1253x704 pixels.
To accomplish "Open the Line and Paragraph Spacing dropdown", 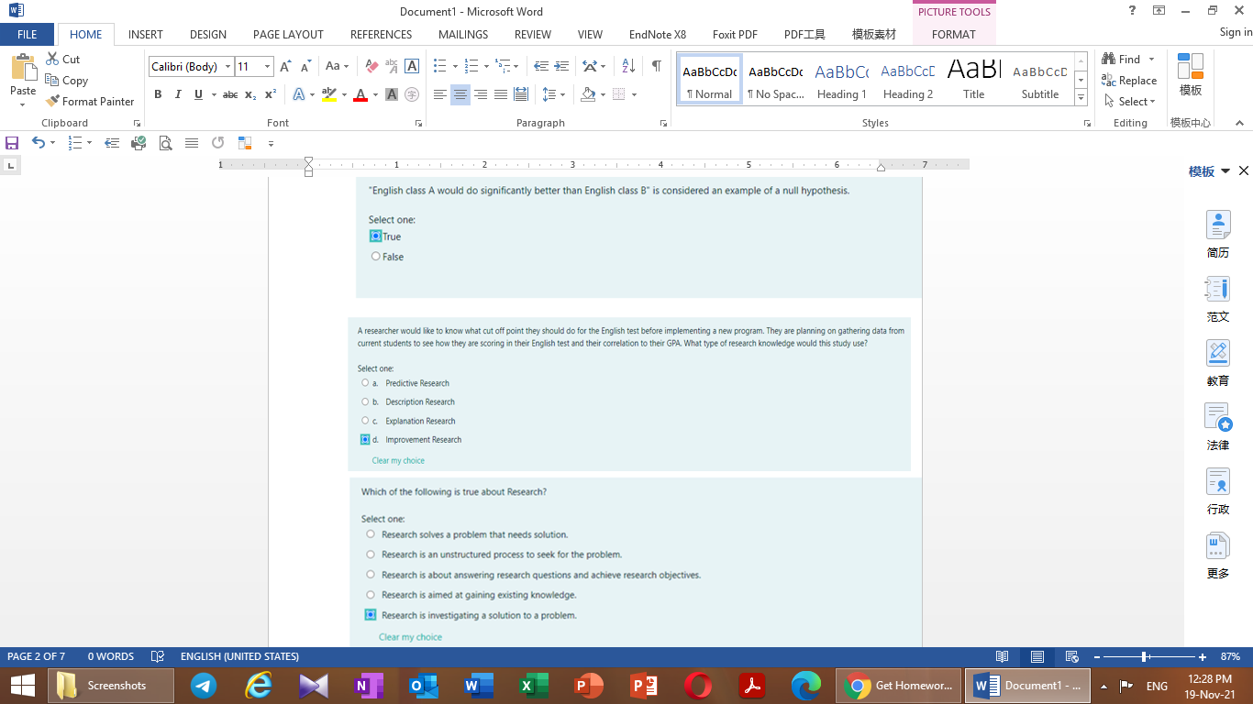I will tap(562, 94).
